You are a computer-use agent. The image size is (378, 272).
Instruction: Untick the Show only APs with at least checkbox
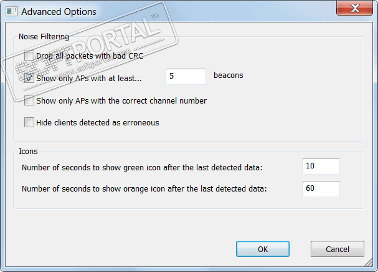tap(29, 78)
